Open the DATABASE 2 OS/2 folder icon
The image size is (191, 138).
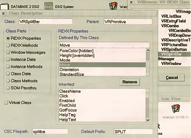[5, 6]
